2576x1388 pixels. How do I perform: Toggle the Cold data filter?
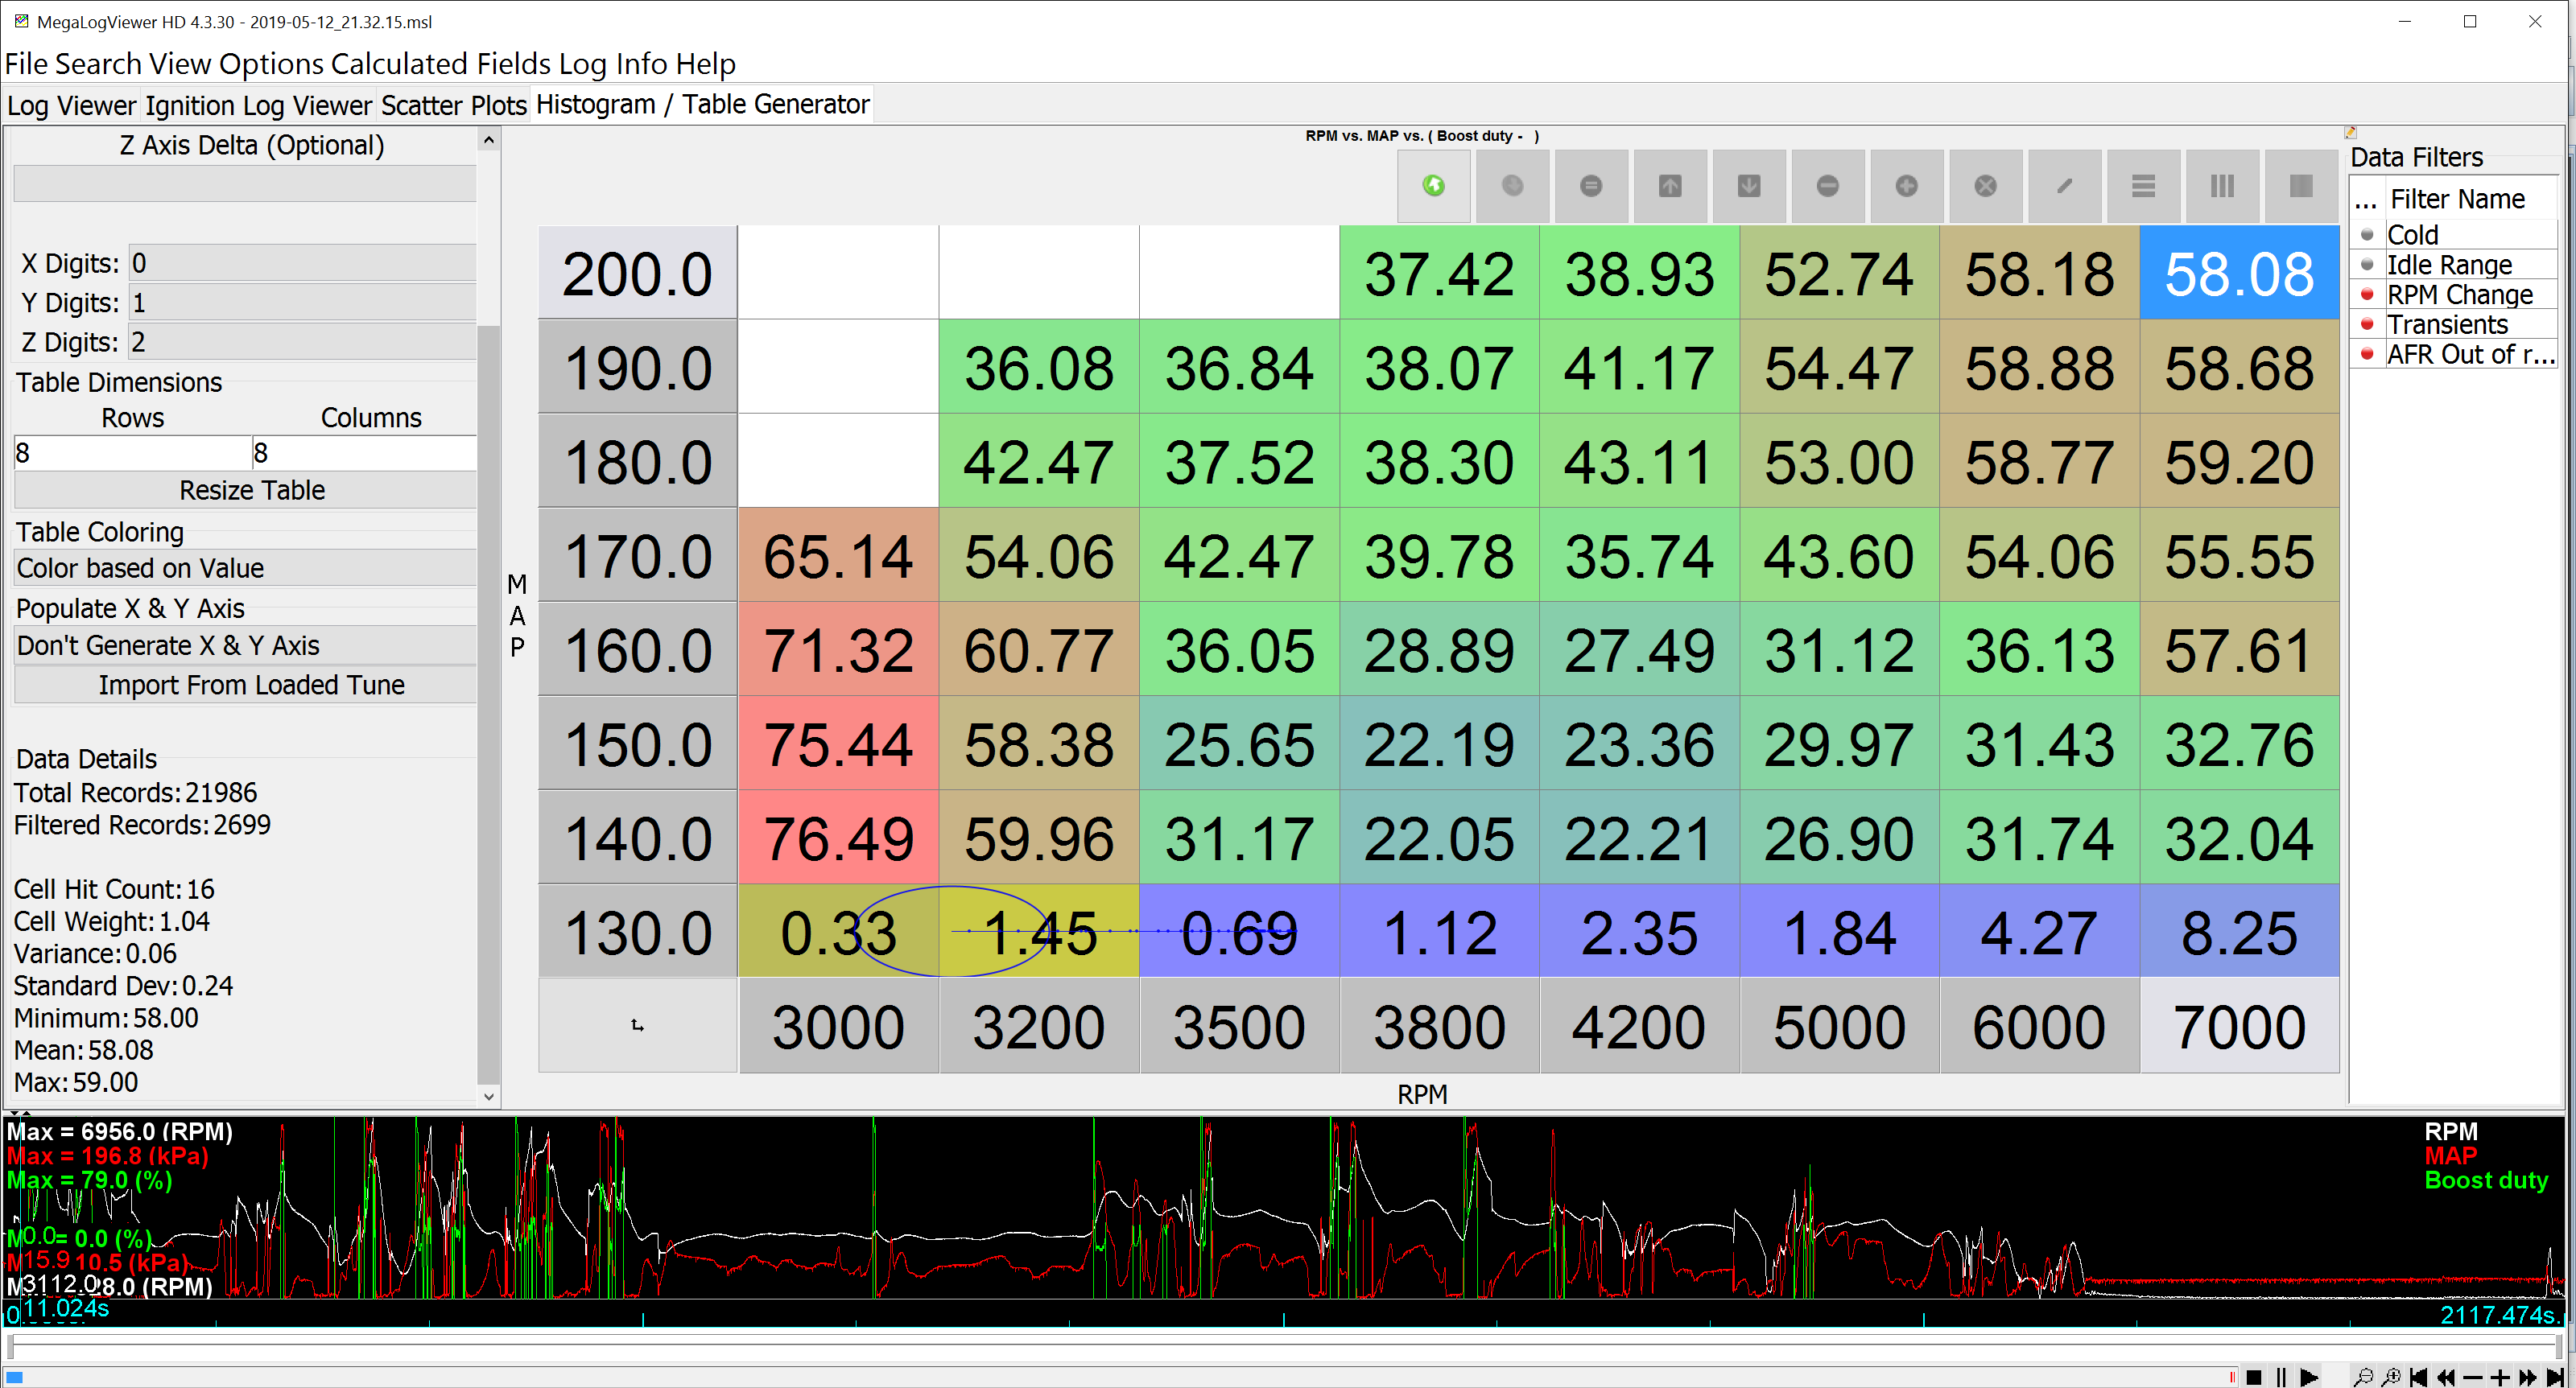tap(2367, 235)
